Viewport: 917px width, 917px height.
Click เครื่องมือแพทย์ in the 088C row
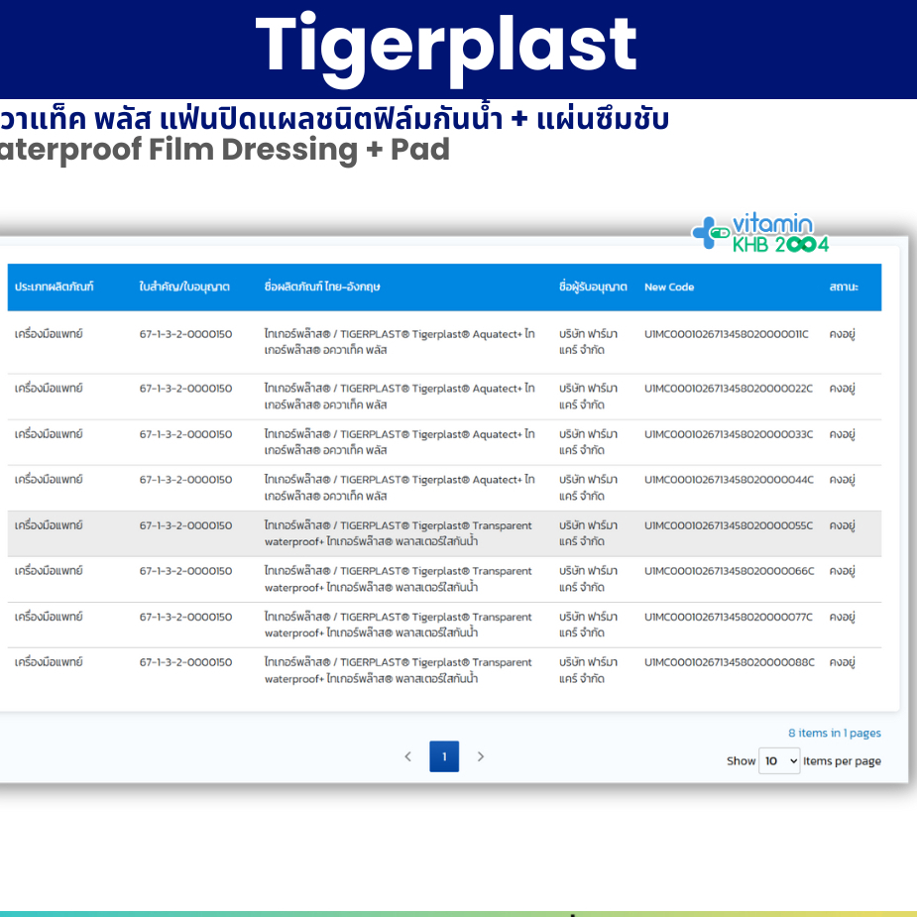click(x=49, y=661)
